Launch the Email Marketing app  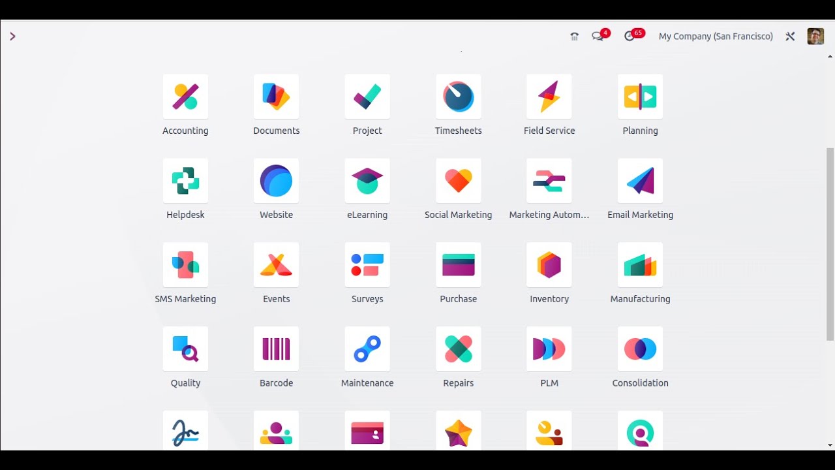[x=640, y=181]
